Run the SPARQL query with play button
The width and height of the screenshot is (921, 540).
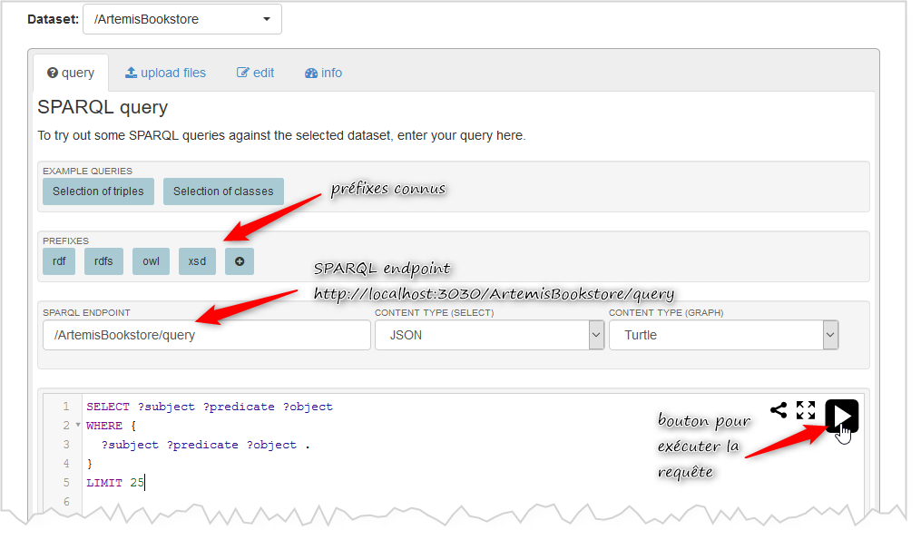(x=841, y=416)
